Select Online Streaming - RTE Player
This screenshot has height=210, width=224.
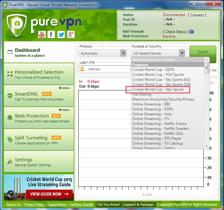168,138
